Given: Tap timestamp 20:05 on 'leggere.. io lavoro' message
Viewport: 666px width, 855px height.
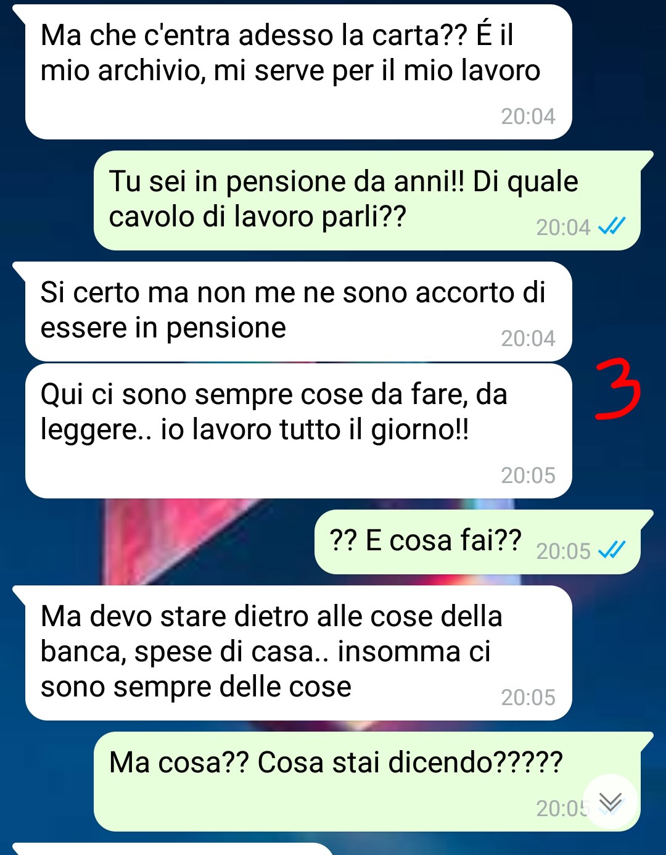Looking at the screenshot, I should [x=528, y=475].
